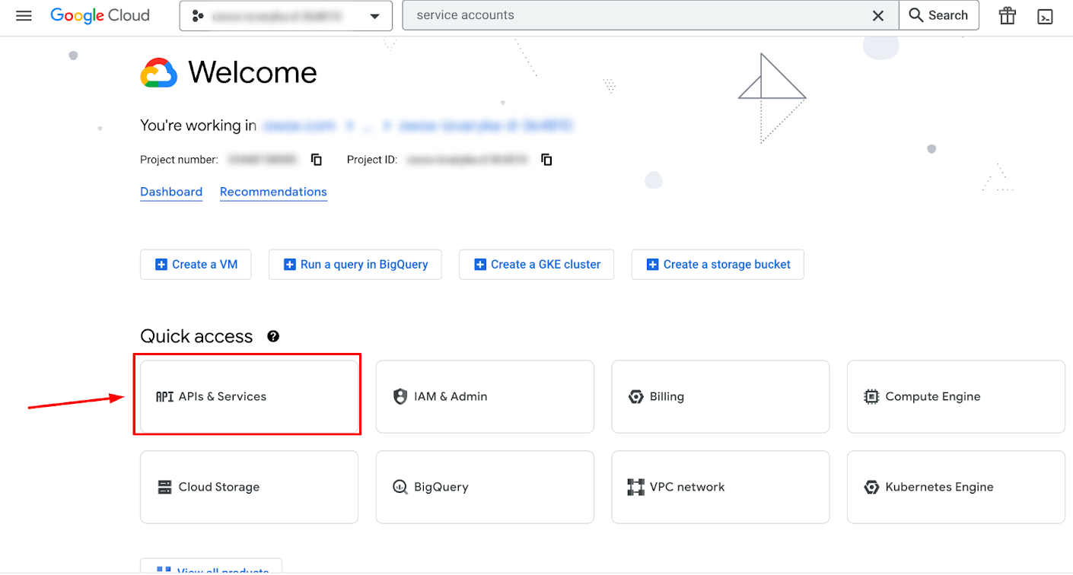Click the Billing hexagon icon

tap(636, 396)
